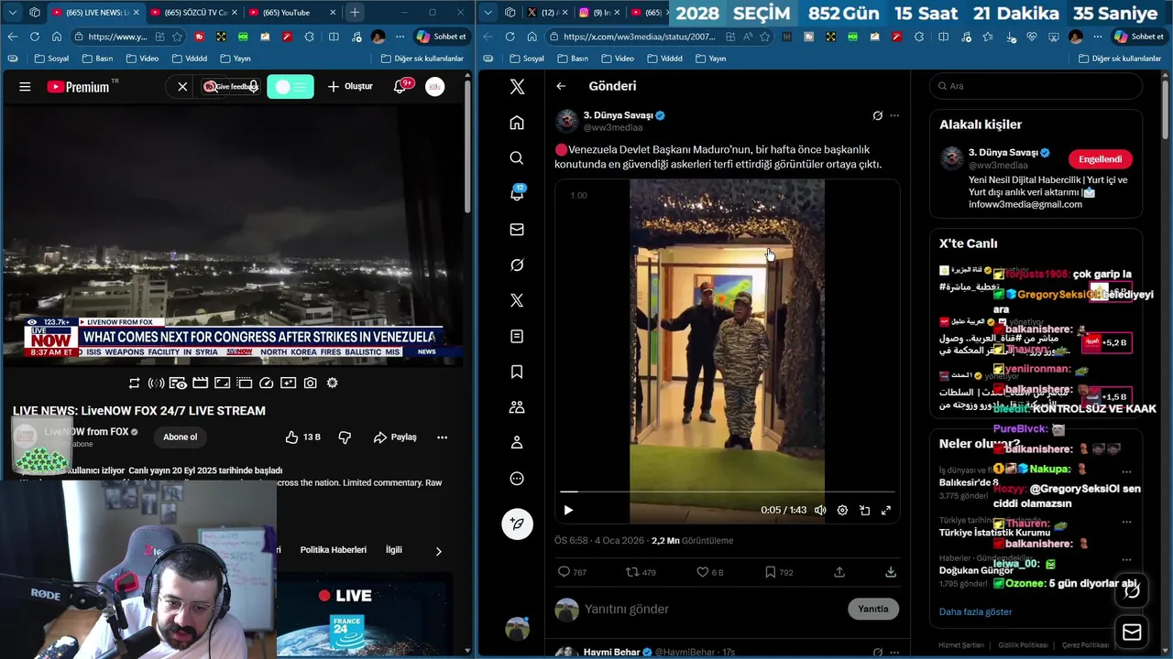Open Copilot Sohbet et in left browser
Viewport: 1173px width, 659px height.
pos(441,37)
